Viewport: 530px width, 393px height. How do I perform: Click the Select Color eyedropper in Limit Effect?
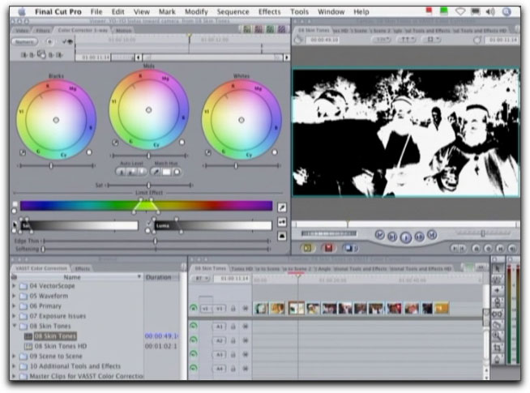point(282,207)
